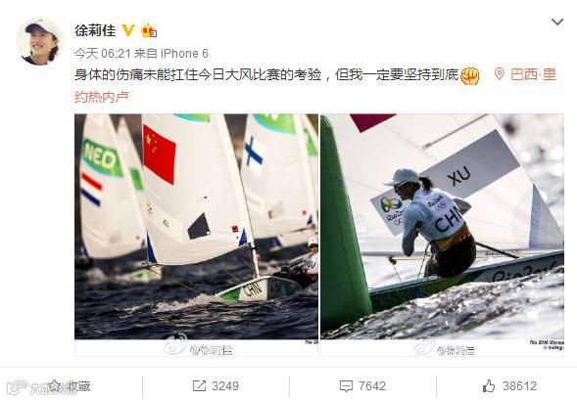Open the left sailing fleet photo

point(196,226)
